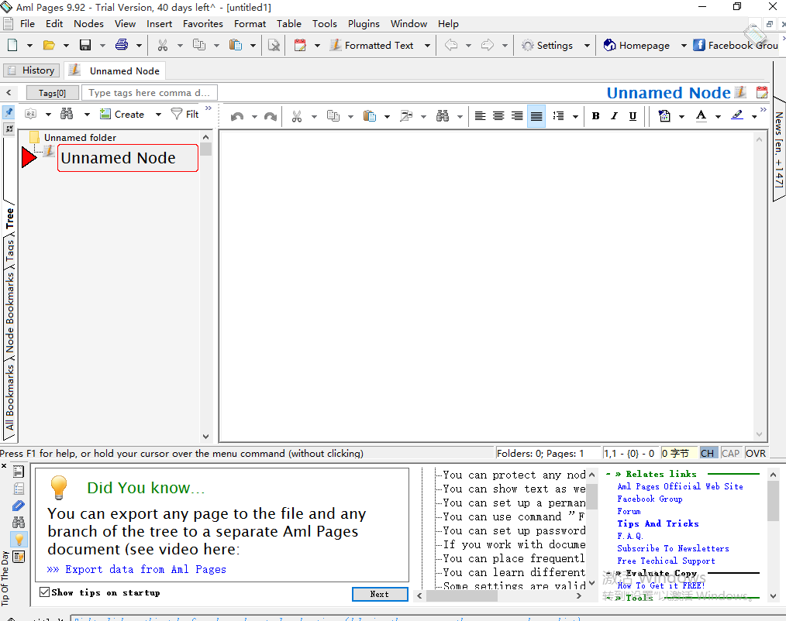Click the Save floppy disk icon
The image size is (786, 621).
(85, 45)
